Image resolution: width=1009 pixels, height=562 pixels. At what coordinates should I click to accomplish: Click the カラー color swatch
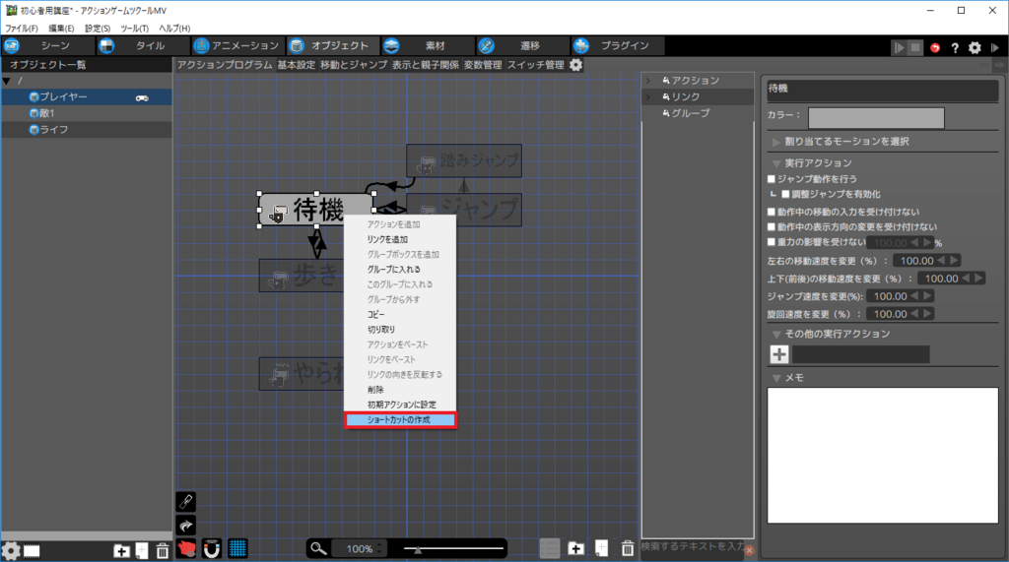point(876,118)
